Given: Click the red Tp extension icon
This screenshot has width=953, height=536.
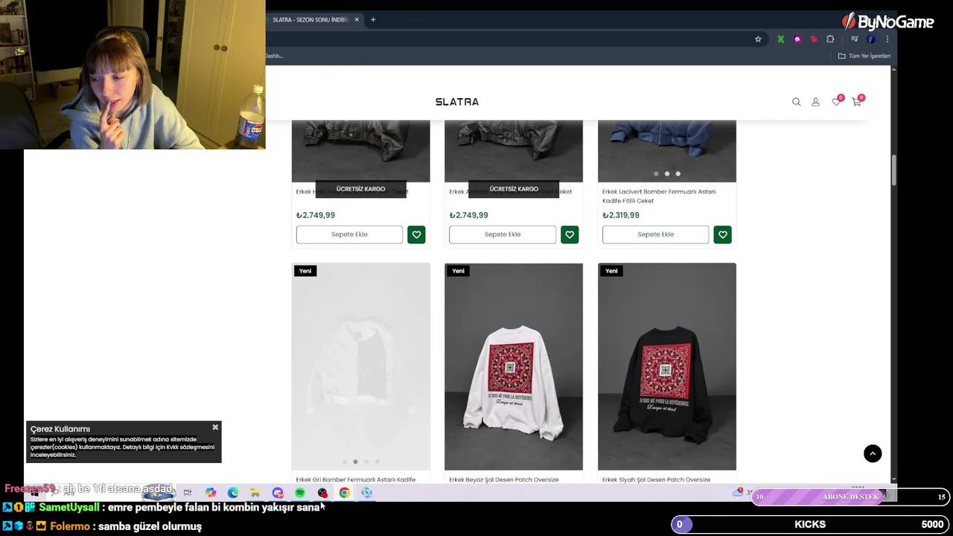Looking at the screenshot, I should tap(814, 39).
